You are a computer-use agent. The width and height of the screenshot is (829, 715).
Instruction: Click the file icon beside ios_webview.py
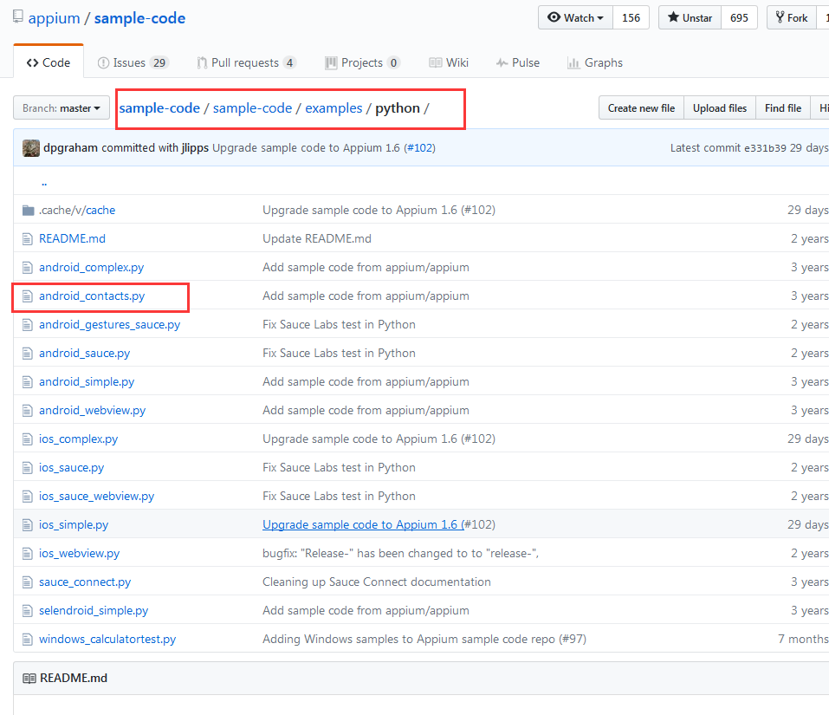pyautogui.click(x=28, y=553)
